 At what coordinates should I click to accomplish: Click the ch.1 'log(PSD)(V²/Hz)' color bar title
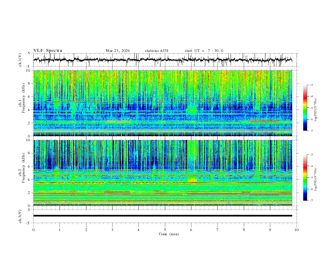pyautogui.click(x=316, y=110)
